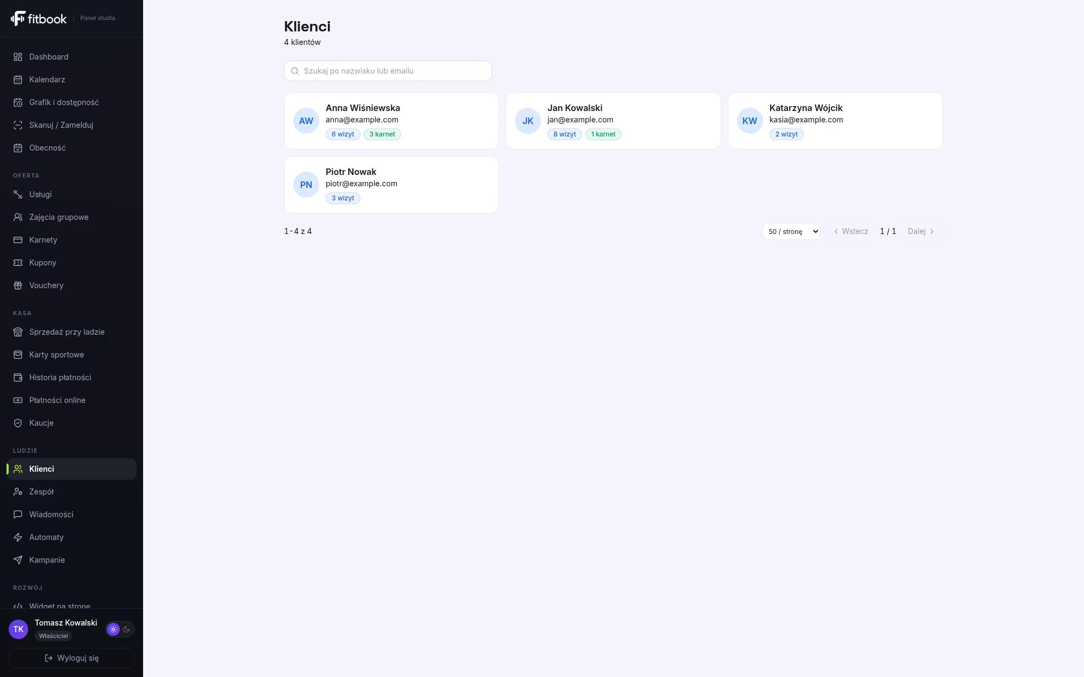Click the kasia@example.com email
Image resolution: width=1084 pixels, height=677 pixels.
[806, 120]
